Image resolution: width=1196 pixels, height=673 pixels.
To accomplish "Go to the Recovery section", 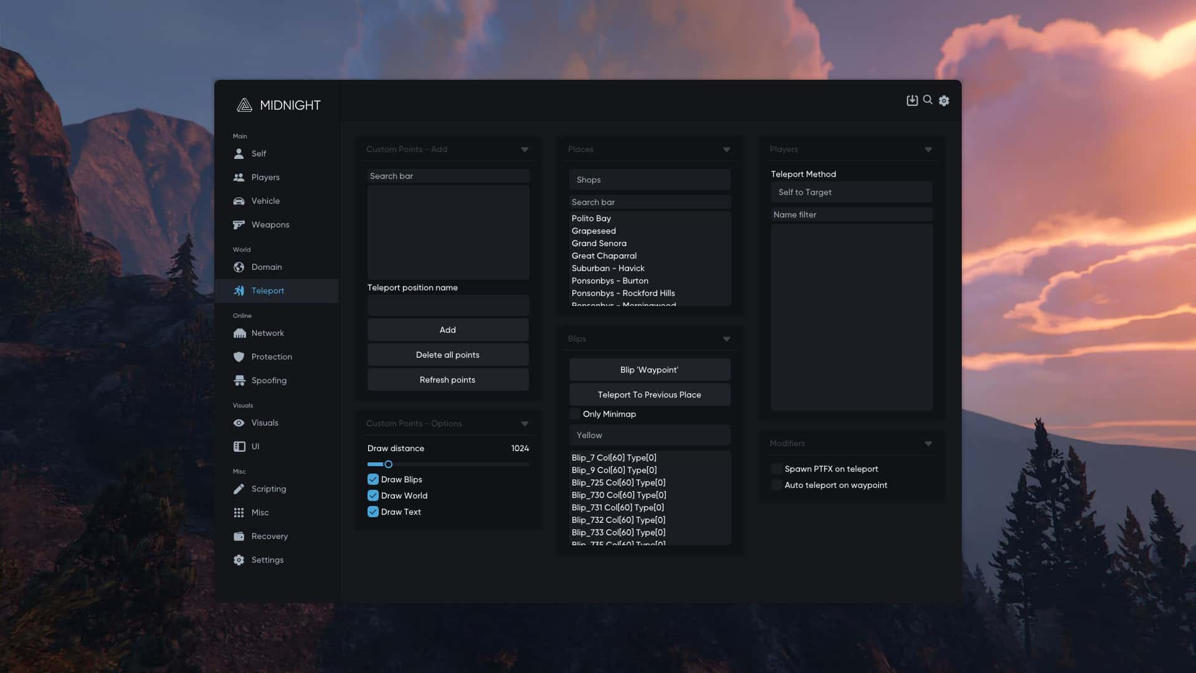I will click(269, 536).
